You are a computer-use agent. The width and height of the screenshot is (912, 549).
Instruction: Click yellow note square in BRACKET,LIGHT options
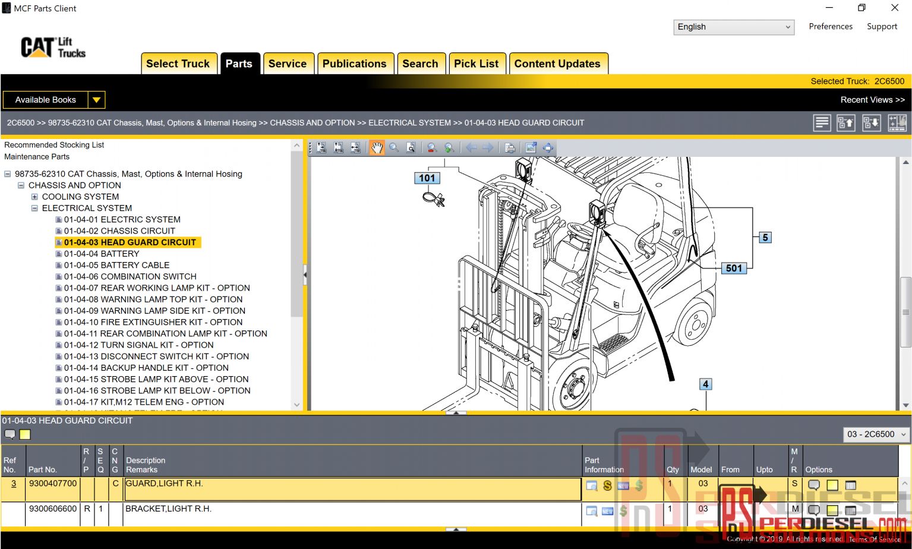tap(832, 510)
